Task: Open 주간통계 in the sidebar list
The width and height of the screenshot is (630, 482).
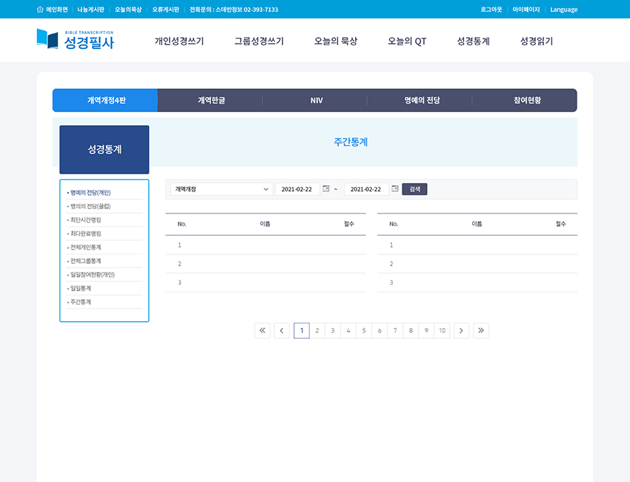Action: [80, 302]
